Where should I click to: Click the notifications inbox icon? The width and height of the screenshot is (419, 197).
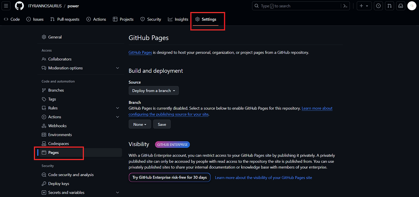coord(400,6)
